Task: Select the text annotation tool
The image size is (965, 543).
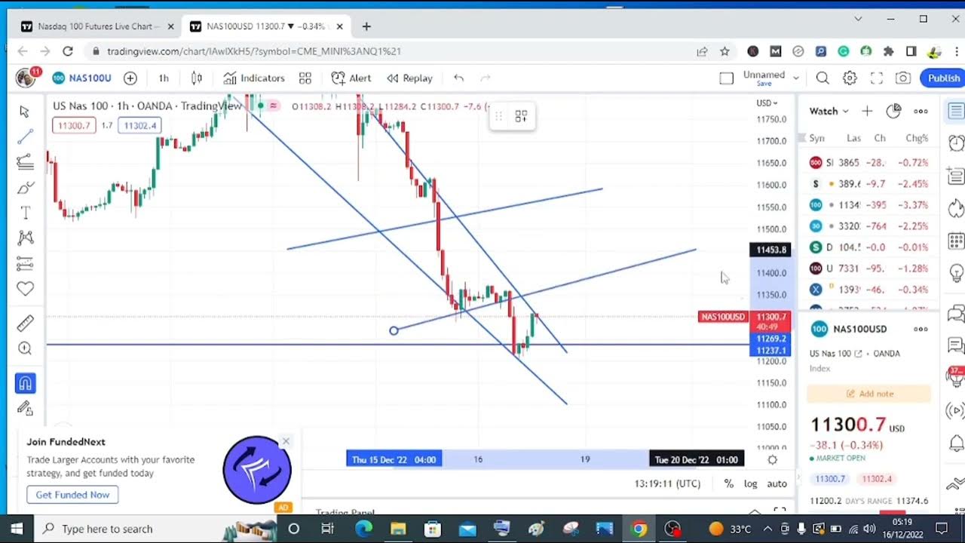Action: click(x=25, y=212)
